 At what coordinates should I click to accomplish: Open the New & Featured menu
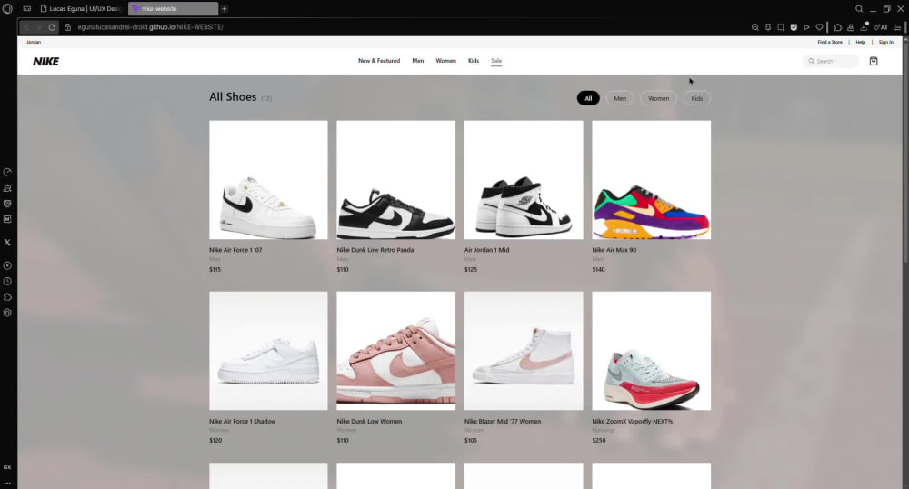point(379,61)
